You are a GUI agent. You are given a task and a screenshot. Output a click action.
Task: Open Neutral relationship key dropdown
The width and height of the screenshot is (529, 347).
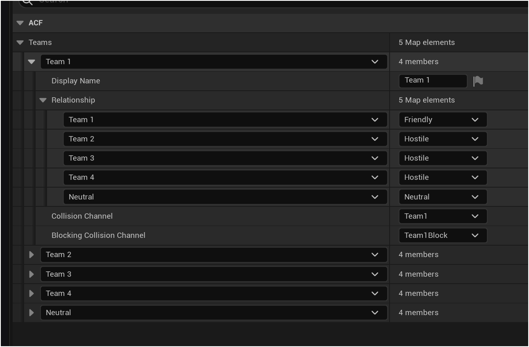225,197
